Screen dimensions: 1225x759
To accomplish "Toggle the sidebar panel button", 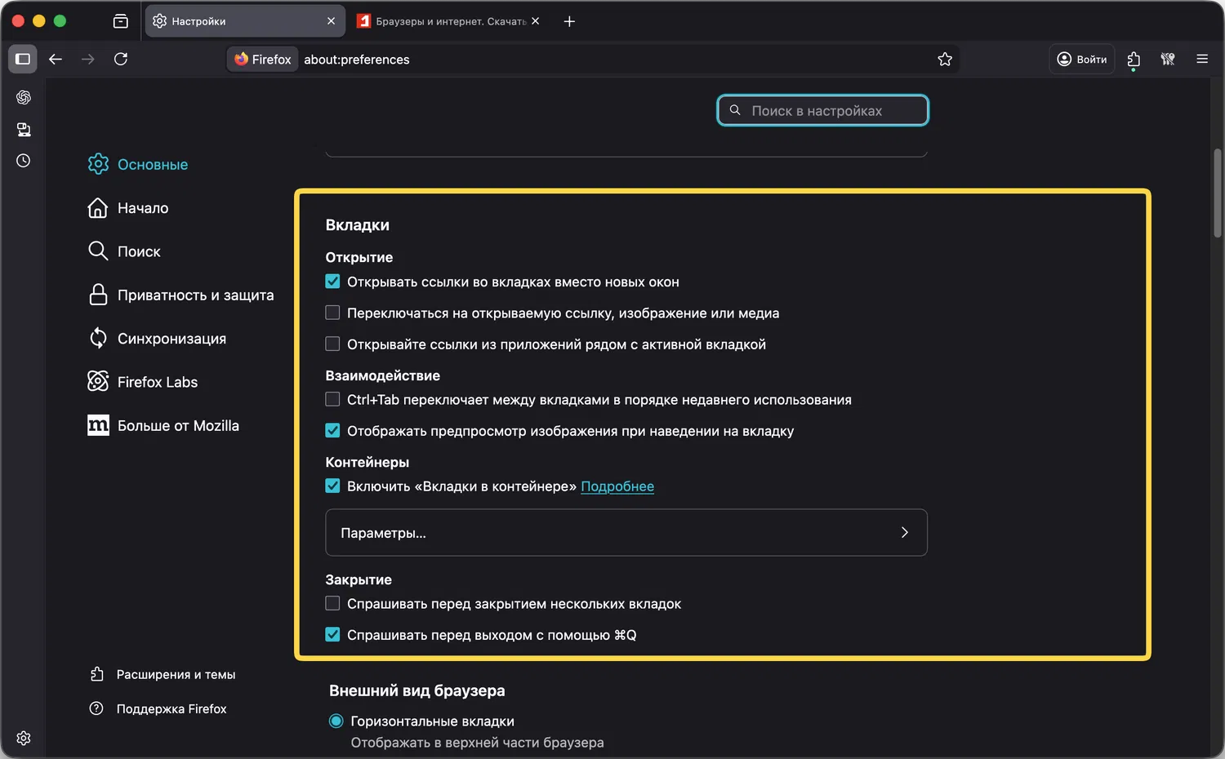I will (23, 59).
